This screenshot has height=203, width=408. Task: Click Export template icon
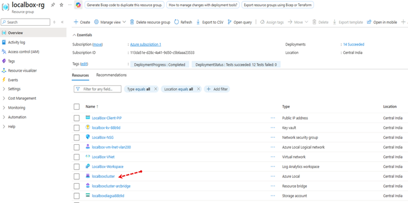tap(335, 22)
